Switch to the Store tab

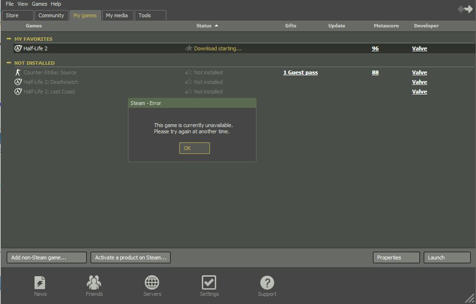18,15
